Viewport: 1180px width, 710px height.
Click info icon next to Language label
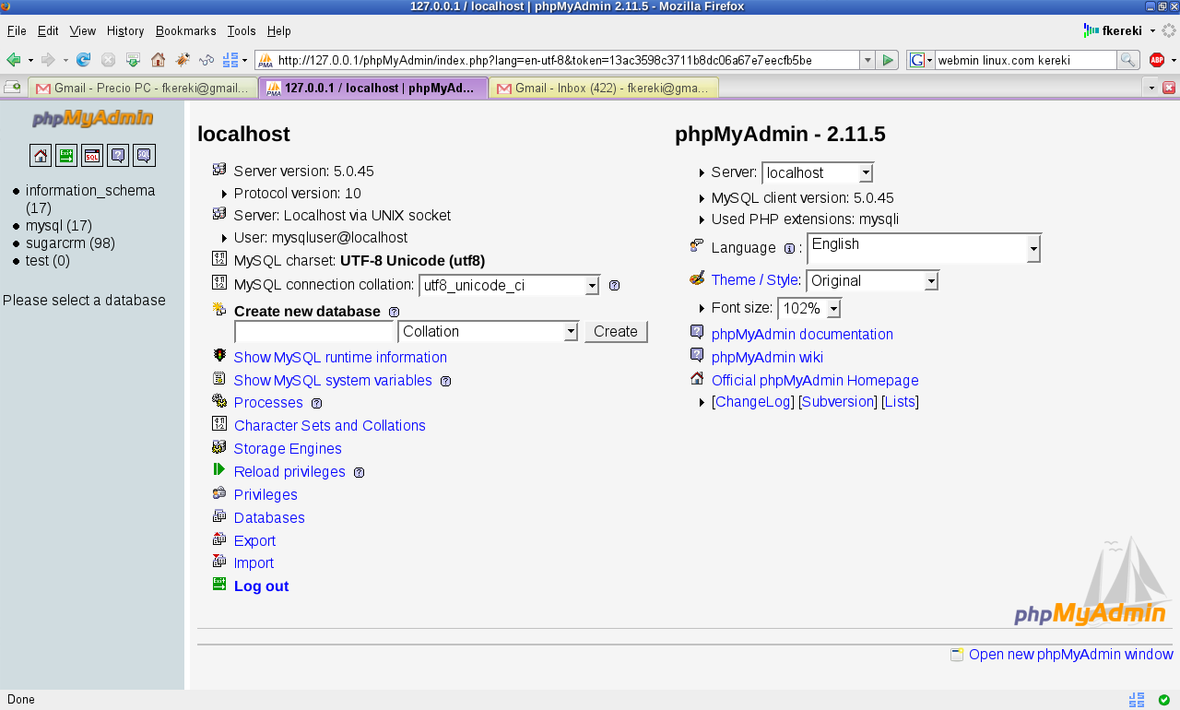pos(789,248)
